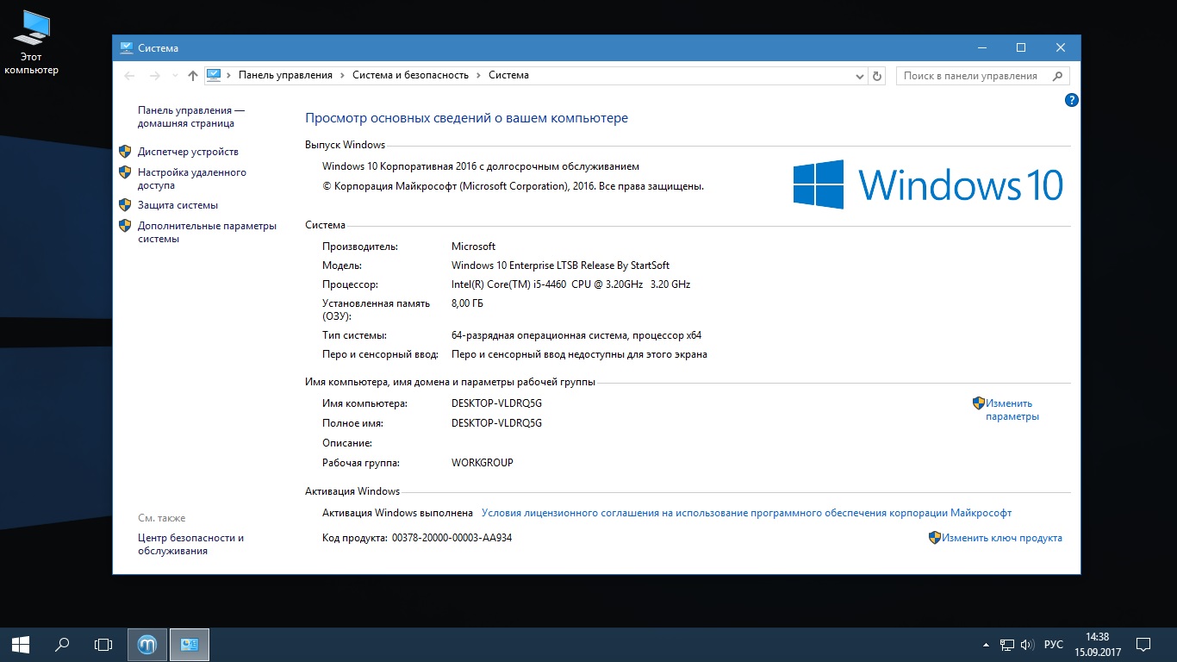Open Windows Start menu

(21, 644)
